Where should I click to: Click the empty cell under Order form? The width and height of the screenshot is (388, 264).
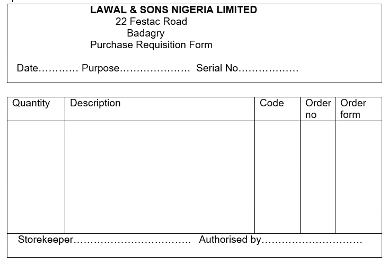coord(358,177)
